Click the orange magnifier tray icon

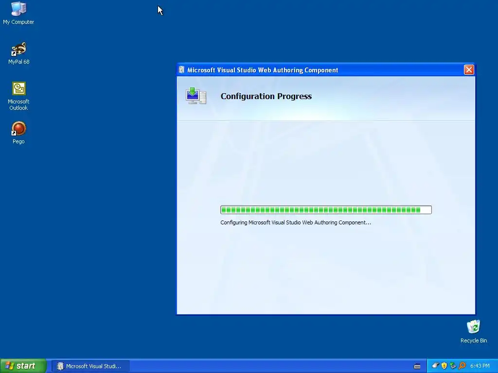(x=462, y=366)
